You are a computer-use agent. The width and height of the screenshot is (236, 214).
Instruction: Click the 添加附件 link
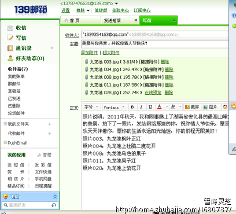click(90, 53)
